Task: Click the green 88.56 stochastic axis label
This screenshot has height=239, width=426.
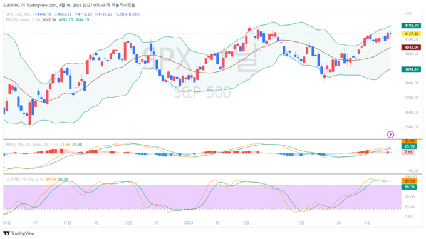Action: (x=409, y=187)
